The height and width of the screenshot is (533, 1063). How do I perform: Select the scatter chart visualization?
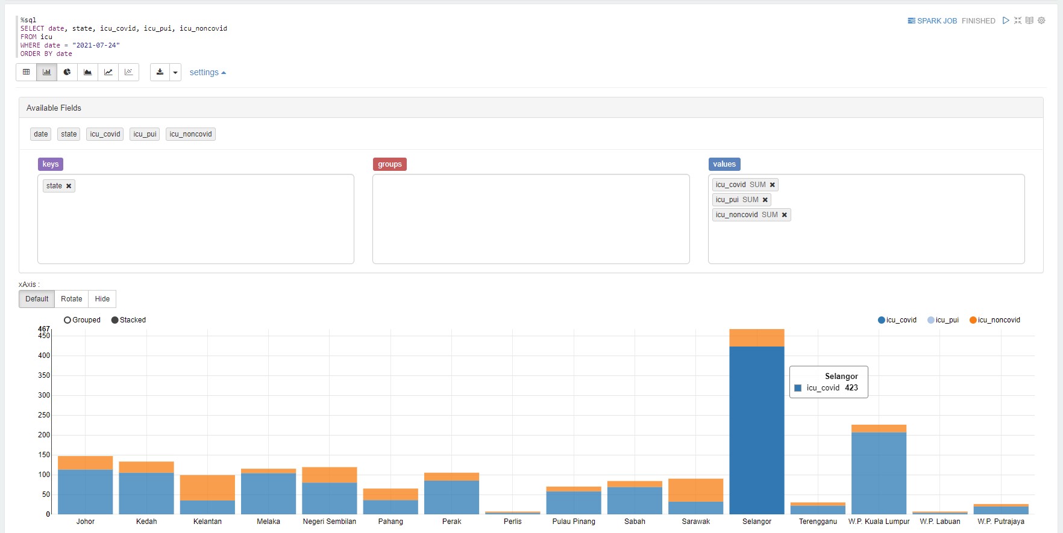click(128, 72)
